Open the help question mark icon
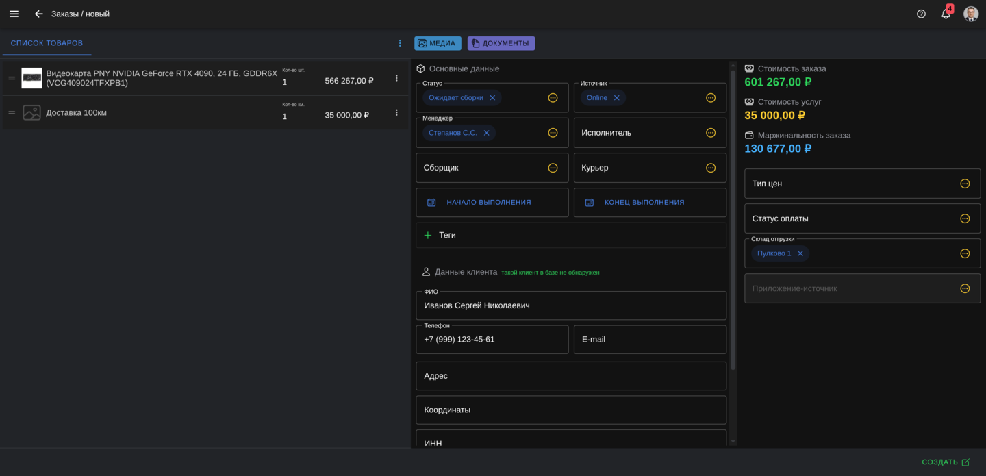 pyautogui.click(x=921, y=14)
